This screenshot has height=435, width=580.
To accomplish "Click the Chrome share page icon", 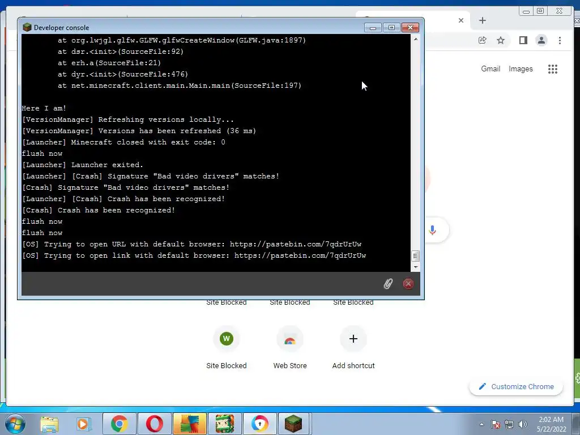I will (483, 40).
